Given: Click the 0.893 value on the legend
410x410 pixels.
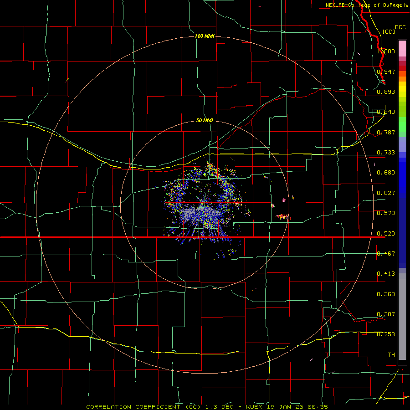Looking at the screenshot, I should coord(386,92).
